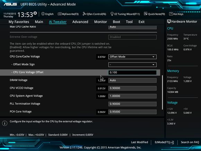The height and width of the screenshot is (151, 201).
Task: Open CPU Core/Cache Voltage Offset Mode dropdown
Action: tap(132, 57)
